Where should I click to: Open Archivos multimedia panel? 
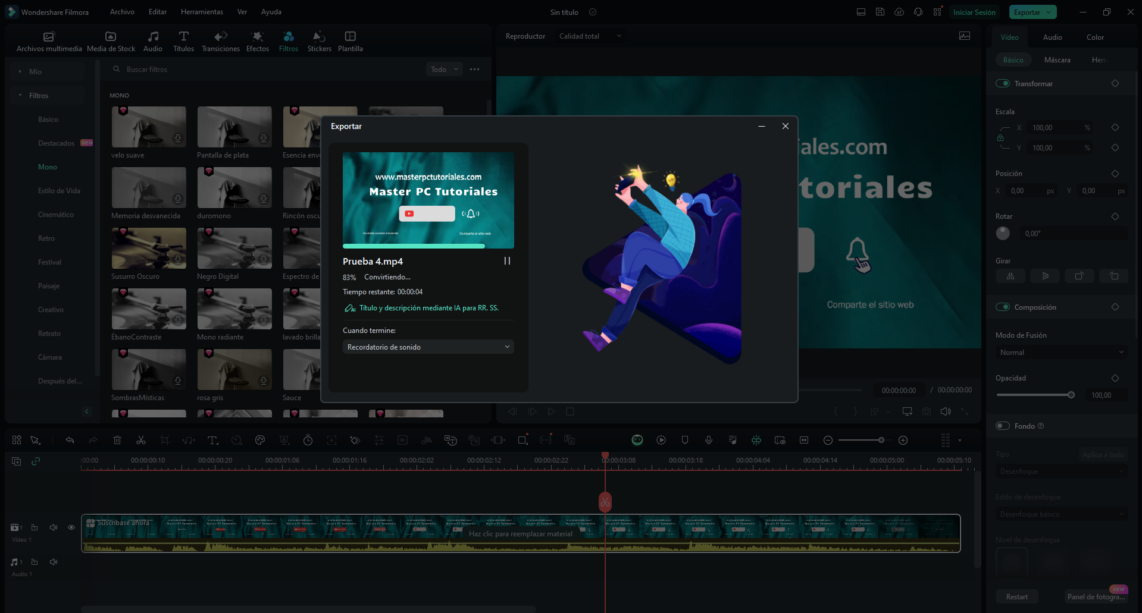coord(49,42)
